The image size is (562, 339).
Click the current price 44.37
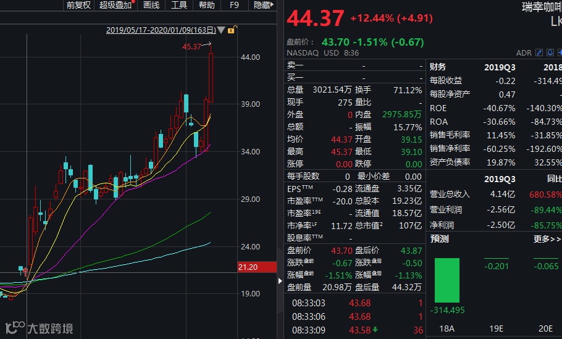tap(316, 19)
